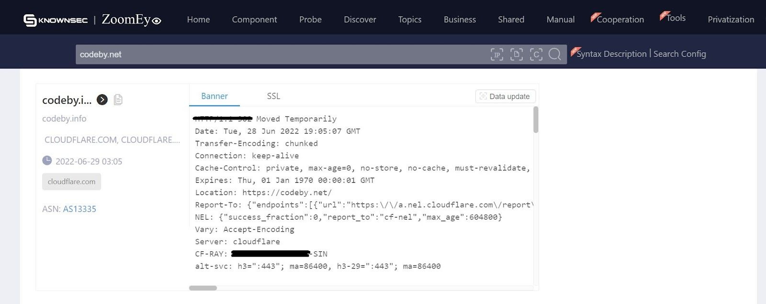
Task: Click the 2022-06-29 03:05 timestamp
Action: tap(89, 161)
